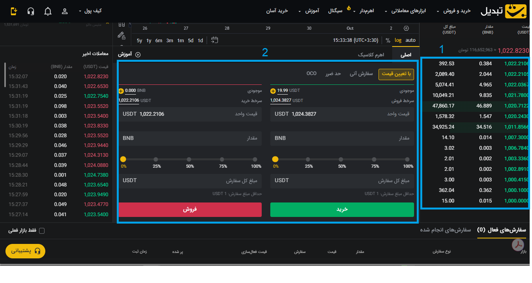
Task: Click the notification bell icon in the navbar
Action: [48, 11]
